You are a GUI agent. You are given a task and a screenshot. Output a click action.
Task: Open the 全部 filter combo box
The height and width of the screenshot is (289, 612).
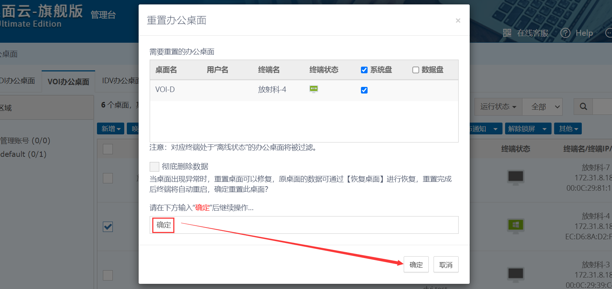click(545, 107)
